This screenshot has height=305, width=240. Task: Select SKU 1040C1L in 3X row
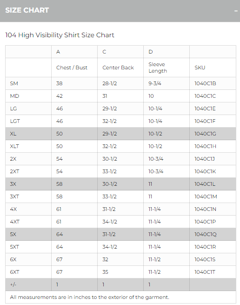click(x=205, y=184)
